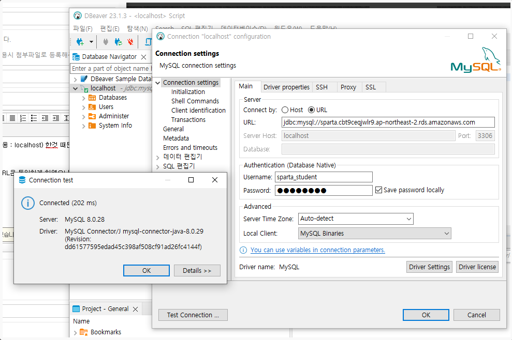Click the gray Connect plug toolbar icon

coord(106,42)
